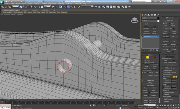Open the Display command panel tab
Screen dimensions: 180x109
point(155,15)
